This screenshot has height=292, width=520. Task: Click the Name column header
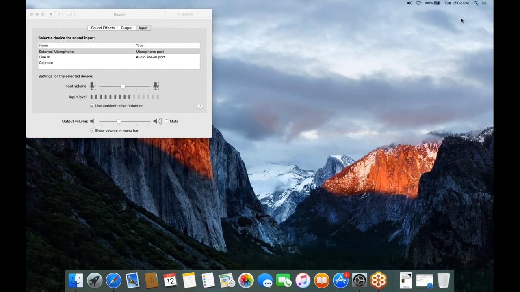[x=87, y=45]
